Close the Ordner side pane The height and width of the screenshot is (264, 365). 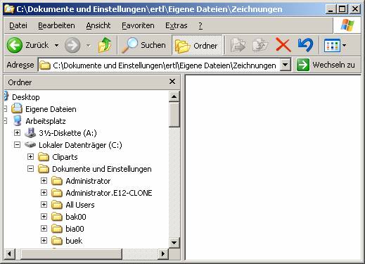coord(172,82)
